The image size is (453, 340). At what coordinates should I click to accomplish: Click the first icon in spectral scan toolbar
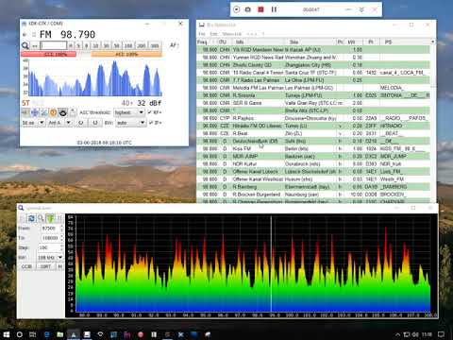coord(23,218)
